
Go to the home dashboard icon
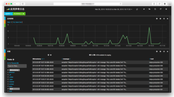pos(144,9)
